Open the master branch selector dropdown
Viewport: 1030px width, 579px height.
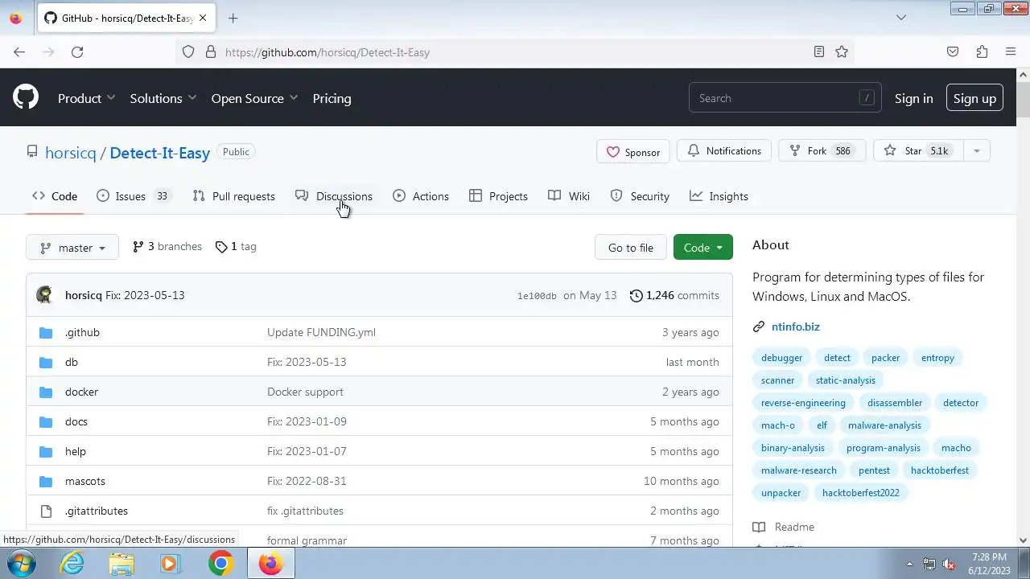click(72, 248)
